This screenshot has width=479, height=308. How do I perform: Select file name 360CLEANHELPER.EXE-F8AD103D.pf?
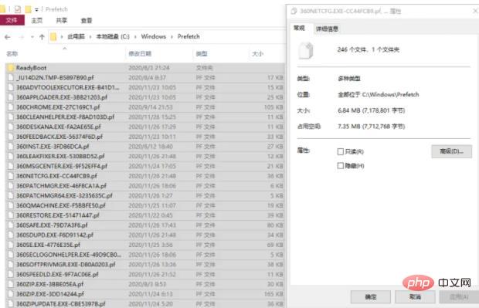point(65,117)
